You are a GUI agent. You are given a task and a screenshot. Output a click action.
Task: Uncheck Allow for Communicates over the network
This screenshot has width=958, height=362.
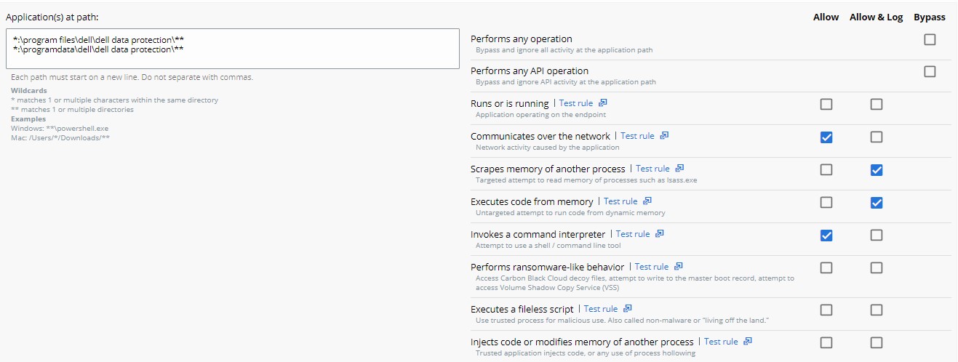click(826, 137)
